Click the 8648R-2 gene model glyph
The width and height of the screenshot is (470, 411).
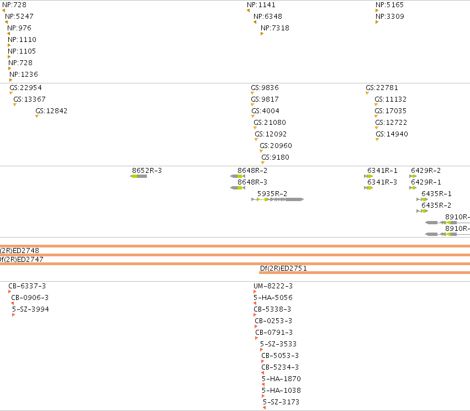(x=237, y=176)
